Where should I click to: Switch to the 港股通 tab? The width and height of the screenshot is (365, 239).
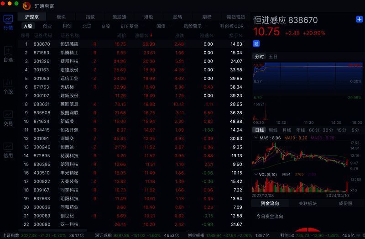click(120, 17)
